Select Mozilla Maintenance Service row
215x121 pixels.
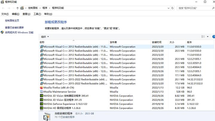(x=126, y=92)
